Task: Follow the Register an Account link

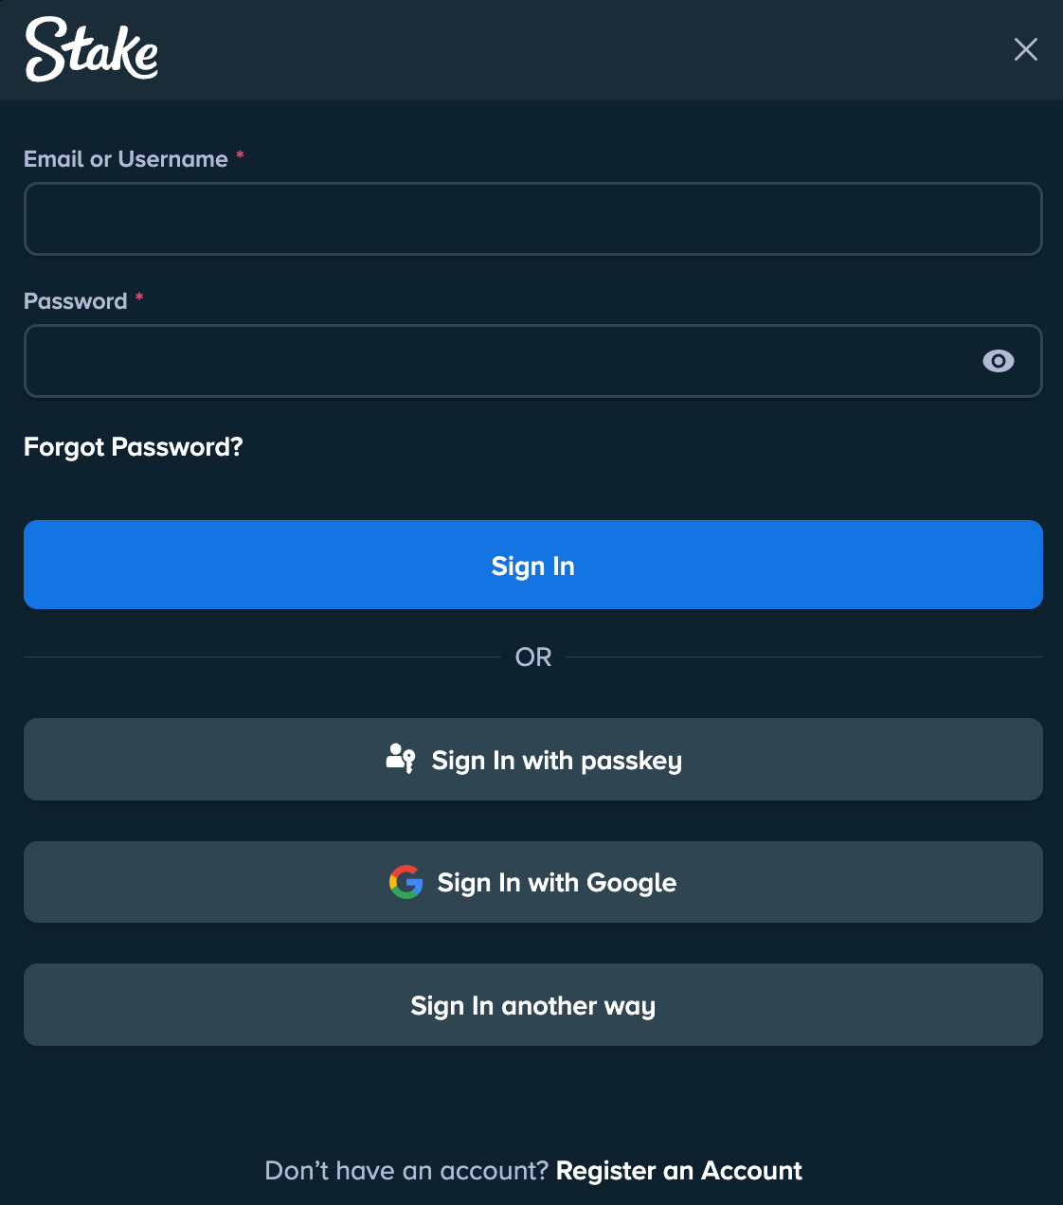Action: tap(678, 1171)
